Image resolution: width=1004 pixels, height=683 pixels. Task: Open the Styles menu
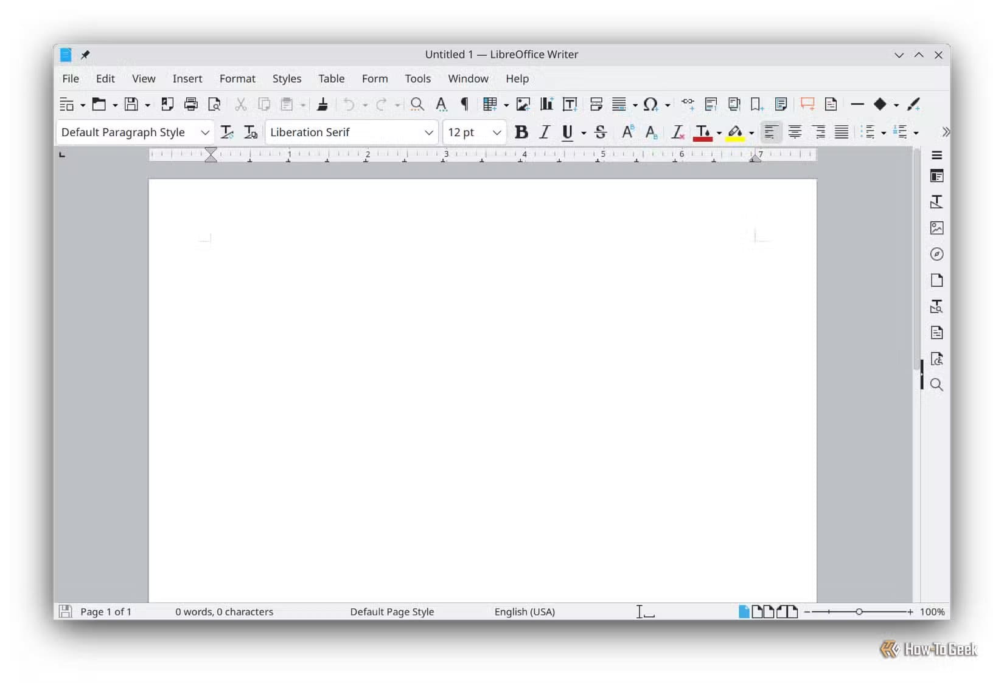pos(287,78)
